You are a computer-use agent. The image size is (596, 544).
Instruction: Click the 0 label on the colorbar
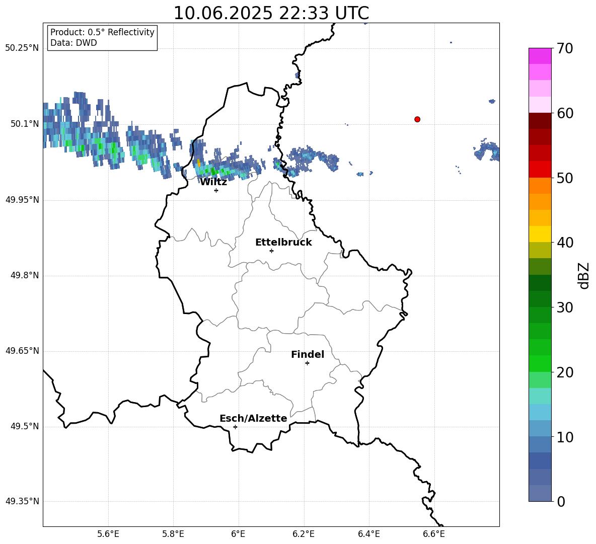(561, 502)
